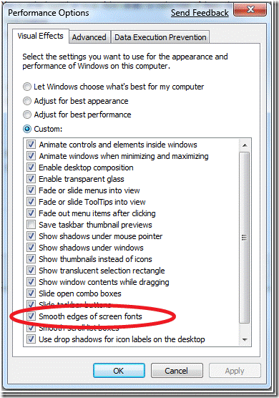
Task: Toggle Show shadows under windows
Action: [x=31, y=248]
